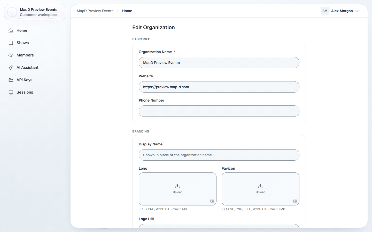The image size is (372, 232).
Task: Open the Members section
Action: (35, 55)
